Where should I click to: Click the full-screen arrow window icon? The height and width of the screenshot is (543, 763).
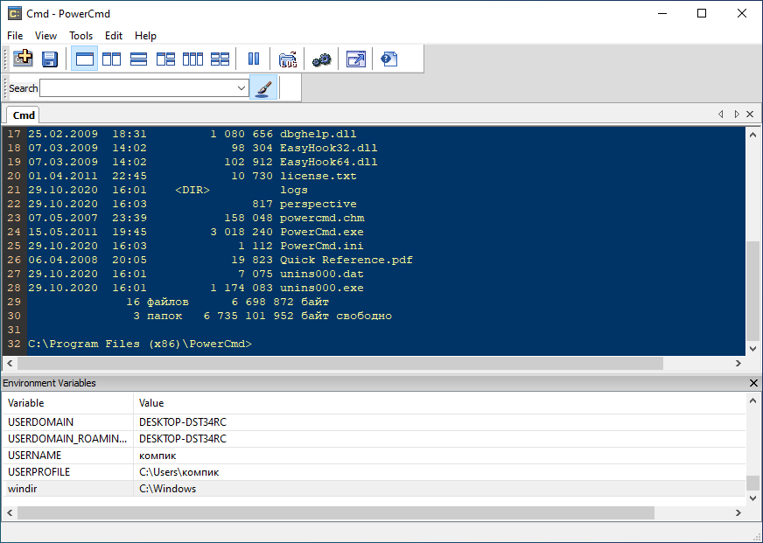pos(355,59)
